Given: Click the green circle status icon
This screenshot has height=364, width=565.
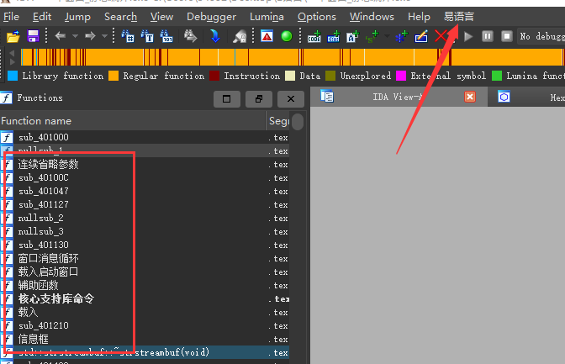Looking at the screenshot, I should 287,36.
